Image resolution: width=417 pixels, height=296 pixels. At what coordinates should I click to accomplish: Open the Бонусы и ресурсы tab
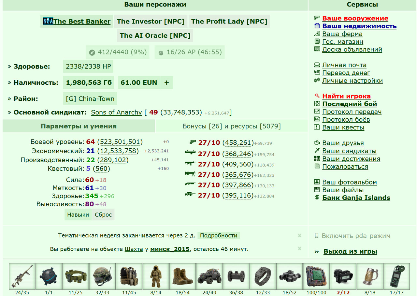point(232,126)
